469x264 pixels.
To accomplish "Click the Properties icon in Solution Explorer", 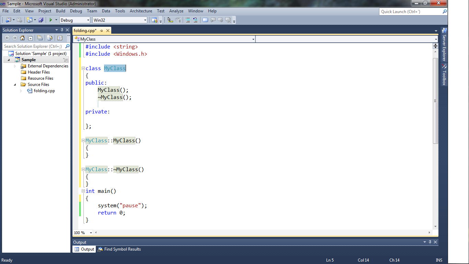I will point(60,38).
